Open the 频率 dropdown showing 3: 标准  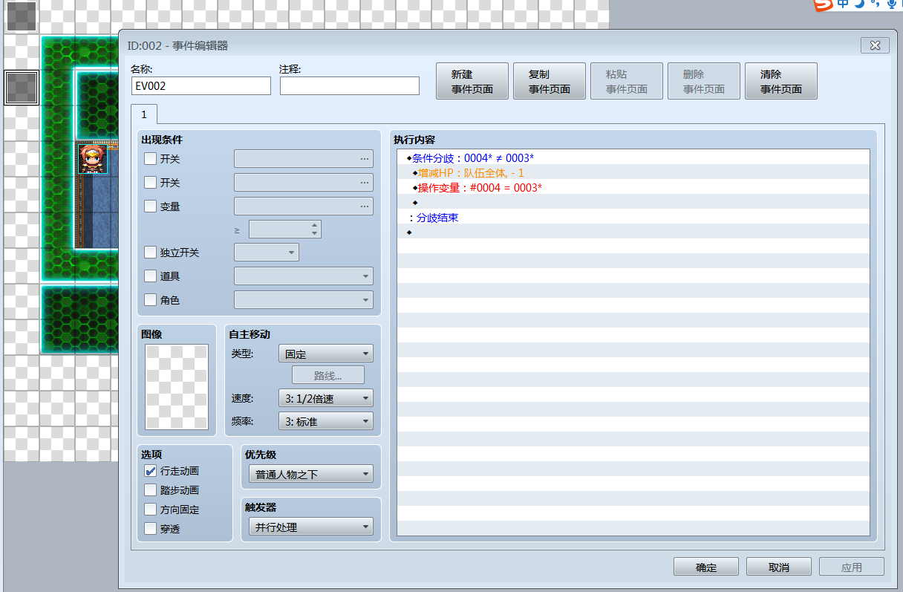pyautogui.click(x=325, y=421)
